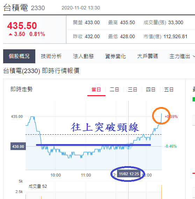Viewport: 195px width, 199px height.
Task: Expand the 主力進出 dropdown chevron
Action: point(194,56)
